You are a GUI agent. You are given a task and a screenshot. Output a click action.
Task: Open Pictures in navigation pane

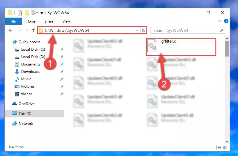tap(28, 86)
